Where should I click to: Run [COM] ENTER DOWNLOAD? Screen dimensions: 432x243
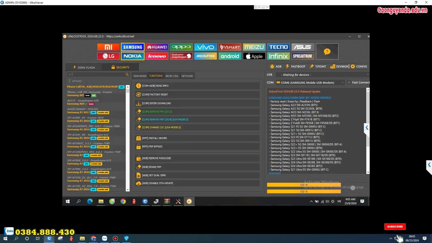point(197,103)
